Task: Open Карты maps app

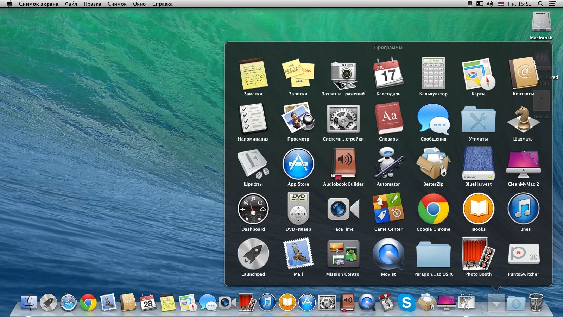Action: [478, 74]
